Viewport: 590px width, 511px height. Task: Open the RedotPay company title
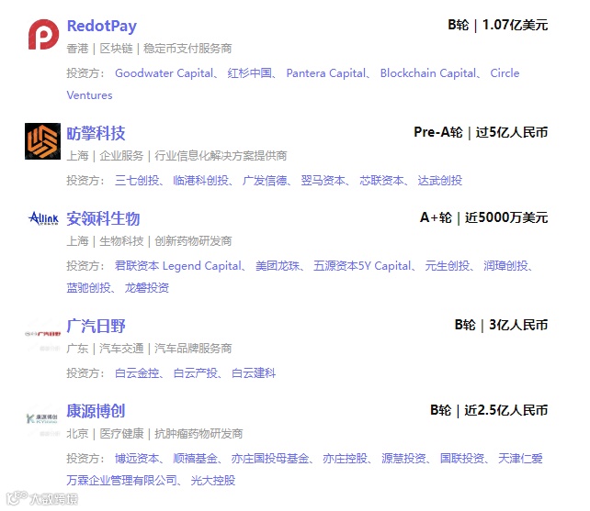pyautogui.click(x=102, y=26)
